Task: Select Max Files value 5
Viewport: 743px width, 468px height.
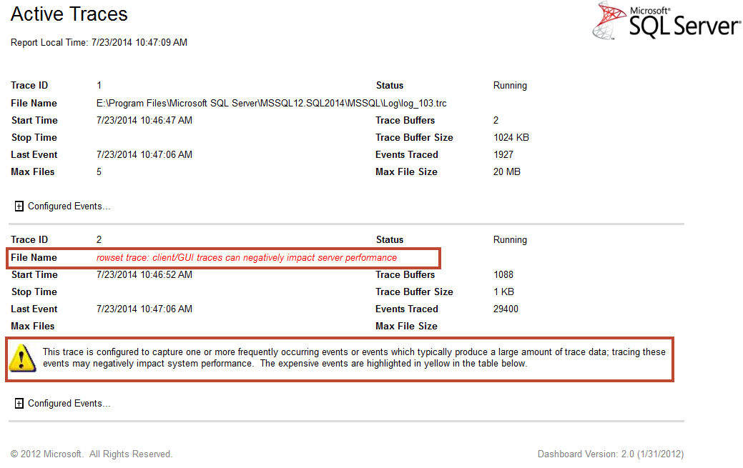Action: (99, 172)
